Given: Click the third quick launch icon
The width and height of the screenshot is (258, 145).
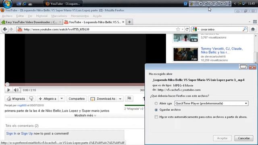Looking at the screenshot, I should 30,4.
